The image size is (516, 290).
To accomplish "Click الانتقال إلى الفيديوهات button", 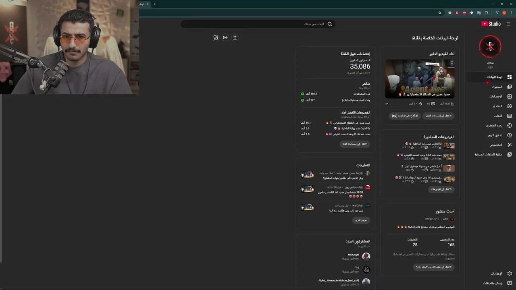I will (x=441, y=189).
